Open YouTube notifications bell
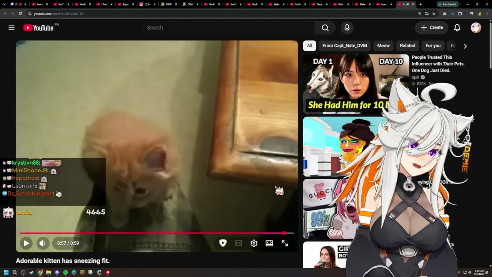492x277 pixels. pos(457,28)
